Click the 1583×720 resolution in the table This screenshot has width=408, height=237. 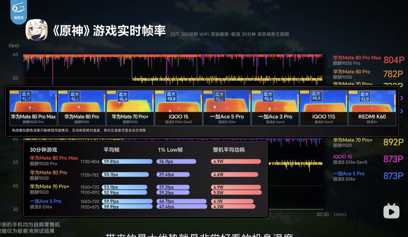point(90,201)
